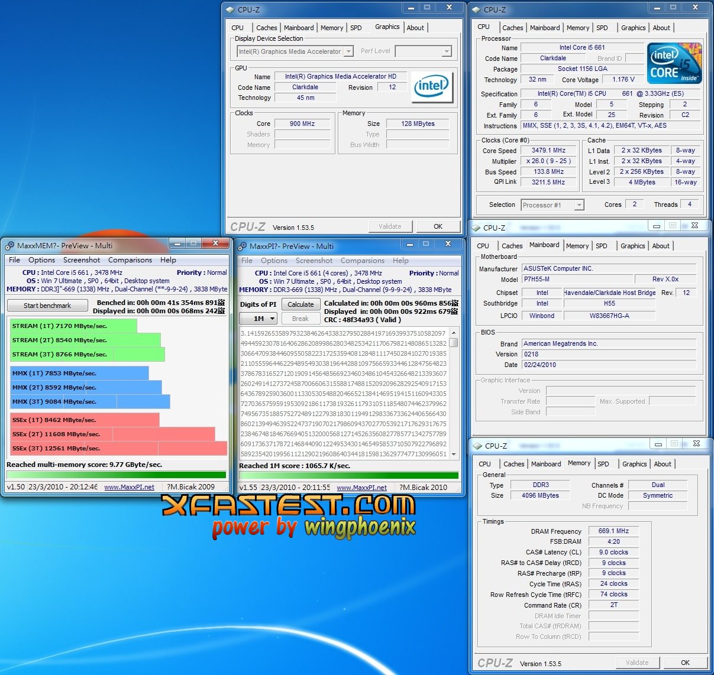Open the About tab in the Graphics CPU-Z window

coord(415,28)
